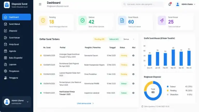Filter list by Pending (18) chip
This screenshot has height=112, width=199.
pos(99,39)
